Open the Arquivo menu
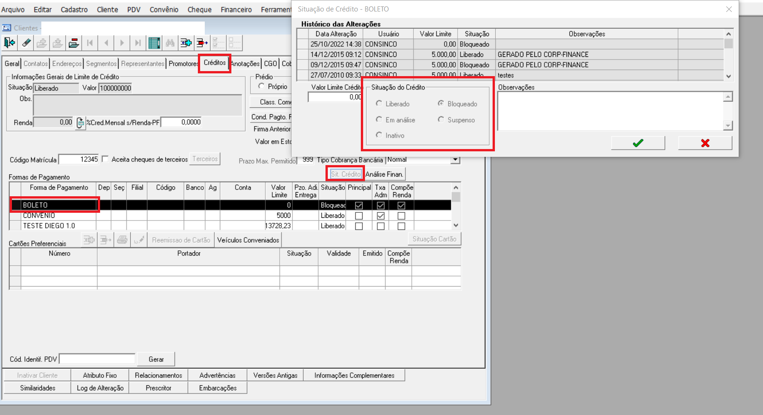763x415 pixels. pyautogui.click(x=13, y=9)
